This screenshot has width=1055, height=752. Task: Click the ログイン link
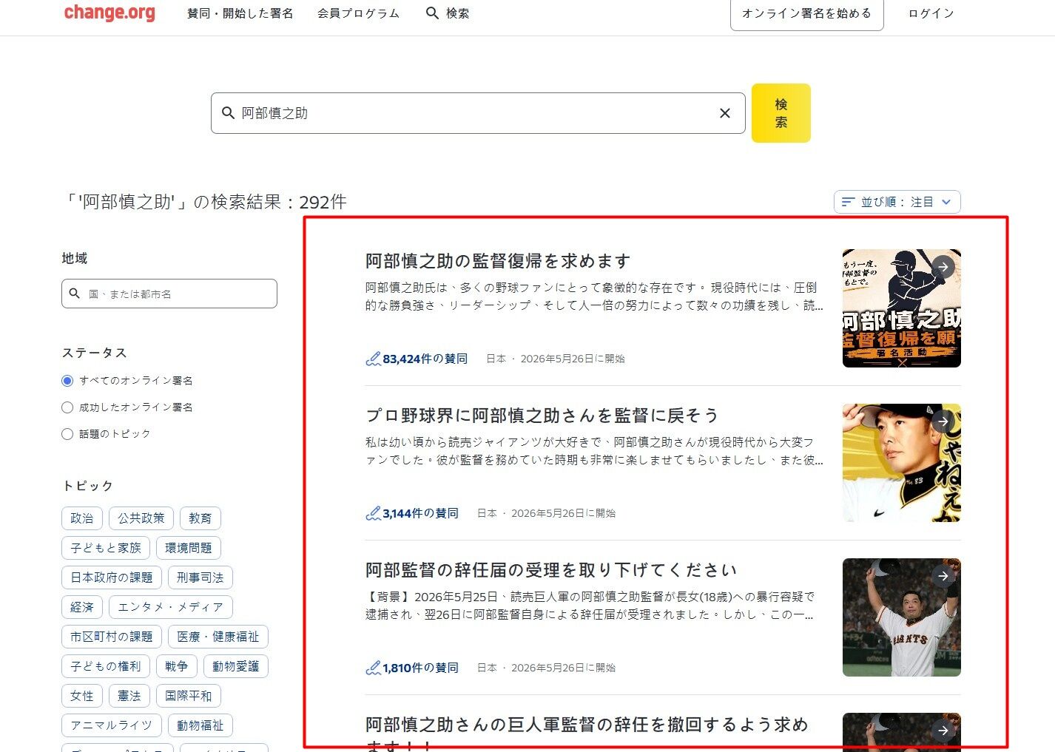[931, 13]
